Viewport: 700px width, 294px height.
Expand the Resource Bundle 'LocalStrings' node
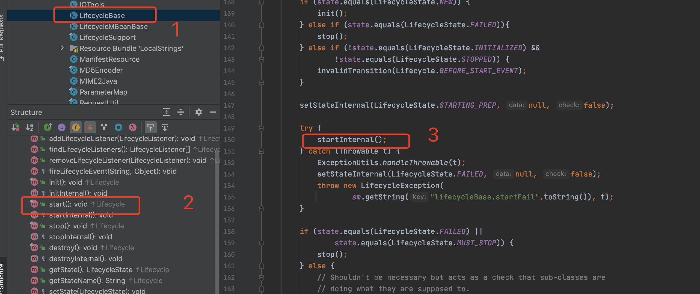pyautogui.click(x=62, y=48)
